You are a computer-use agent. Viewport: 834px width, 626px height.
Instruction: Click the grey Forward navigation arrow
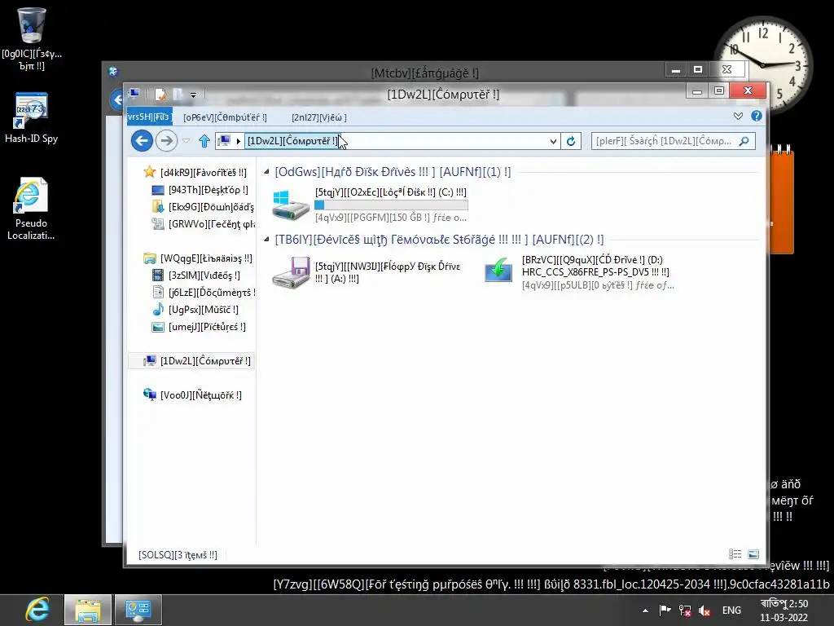coord(166,141)
